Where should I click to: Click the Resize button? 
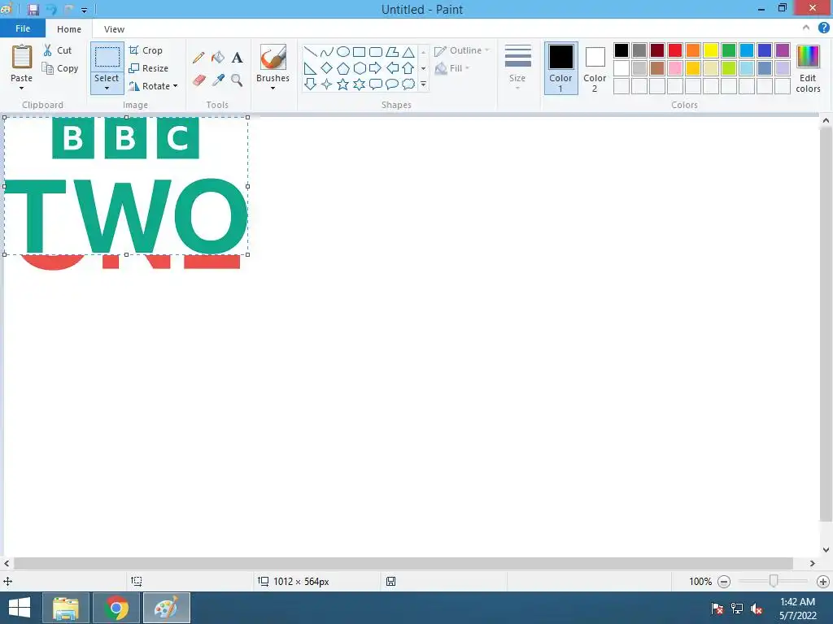148,68
